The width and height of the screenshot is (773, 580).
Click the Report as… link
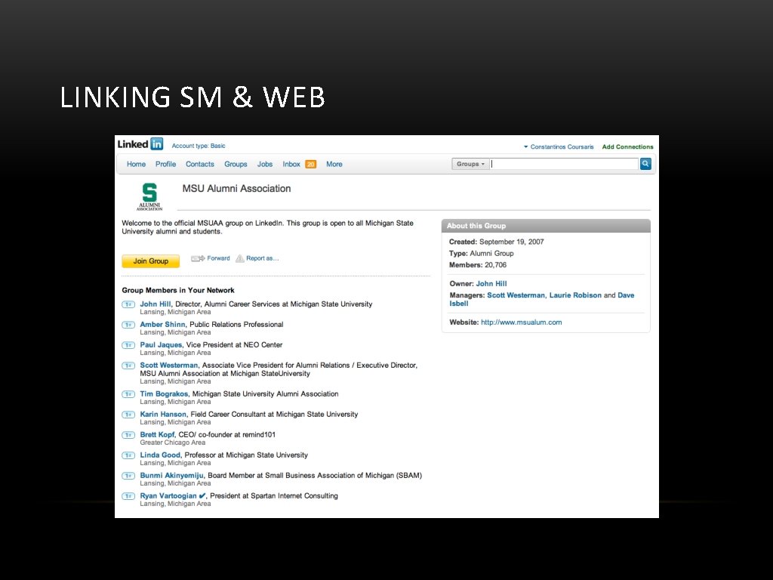tap(262, 258)
